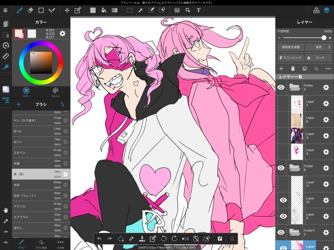Toggle color panel visibility in sidebar
Viewport: 334px width, 250px height.
point(6,89)
